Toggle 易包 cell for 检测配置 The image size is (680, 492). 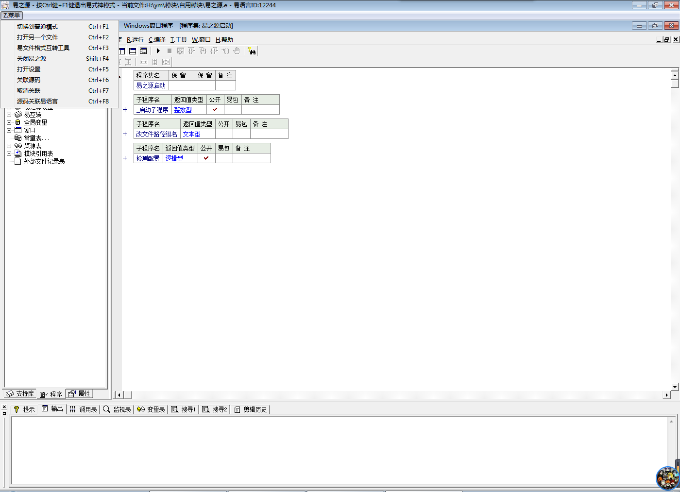224,158
